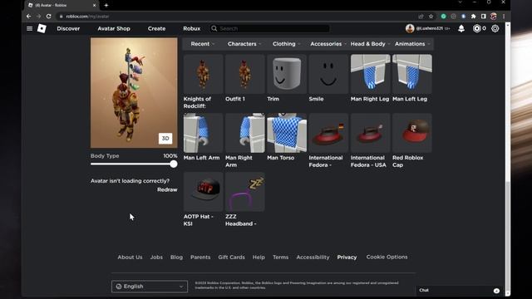Viewport: 532px width, 299px height.
Task: Click the Redraw link
Action: (x=167, y=189)
